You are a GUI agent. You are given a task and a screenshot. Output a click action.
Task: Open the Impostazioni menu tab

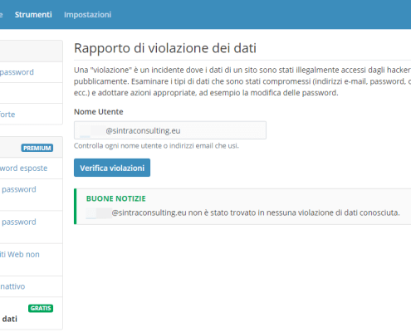87,15
